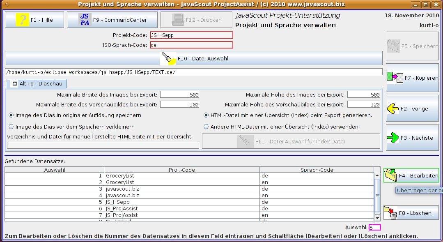Click the yellow question mark Hilfe icon
This screenshot has width=443, height=242.
pos(22,20)
